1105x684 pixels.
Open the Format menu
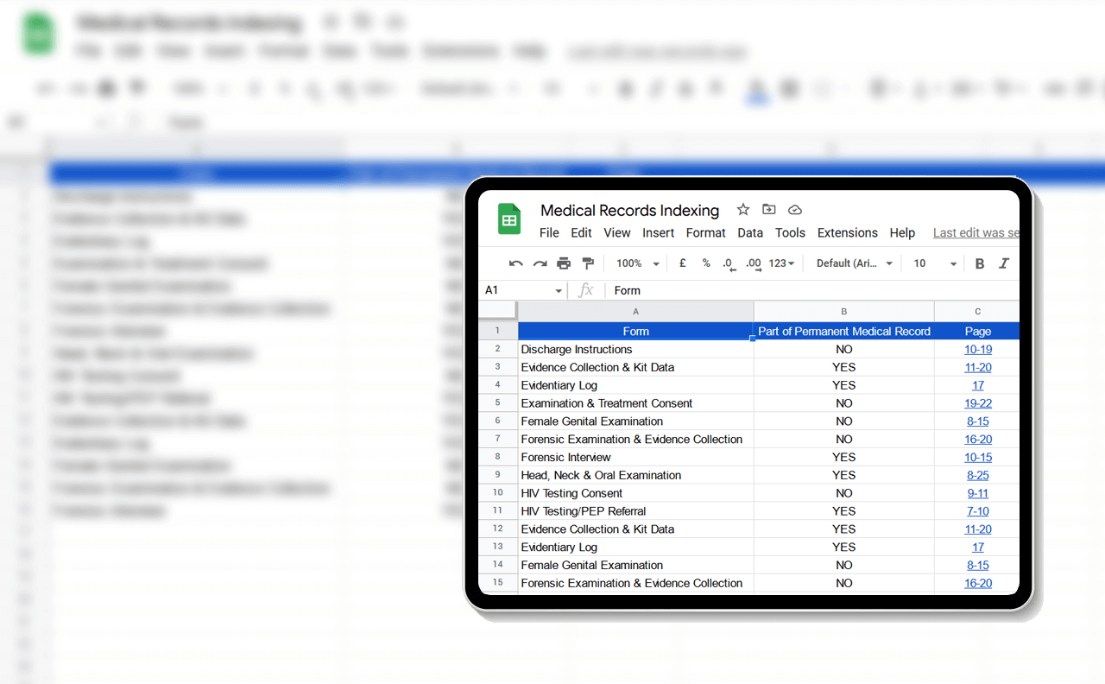click(x=705, y=233)
